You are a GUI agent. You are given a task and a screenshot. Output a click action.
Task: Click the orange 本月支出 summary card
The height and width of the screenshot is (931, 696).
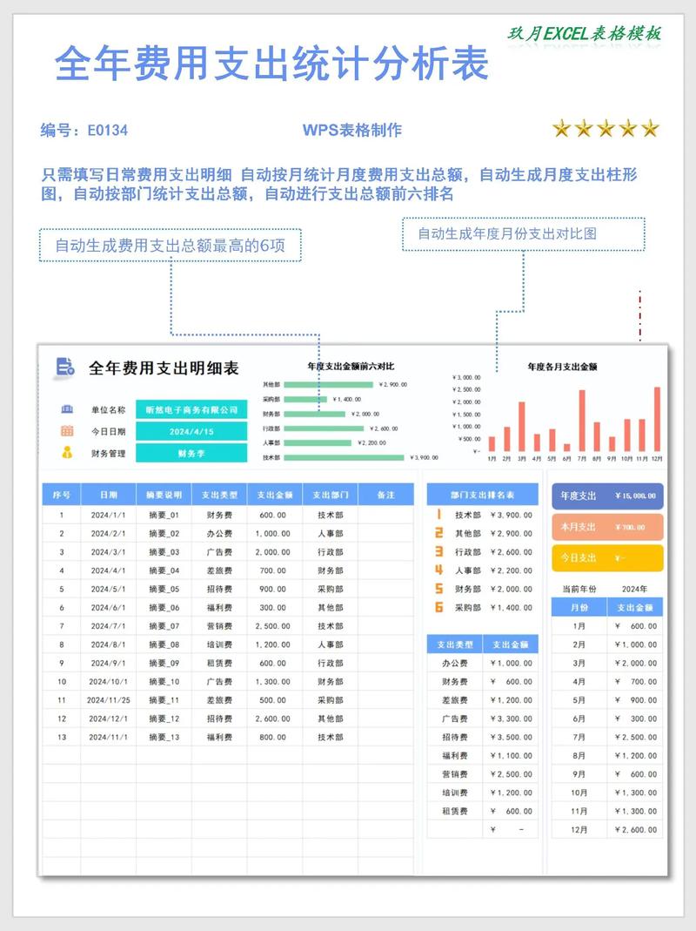coord(607,527)
